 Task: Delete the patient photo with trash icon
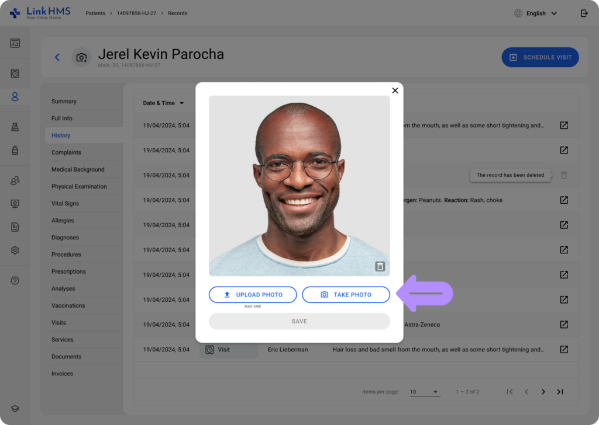[380, 267]
